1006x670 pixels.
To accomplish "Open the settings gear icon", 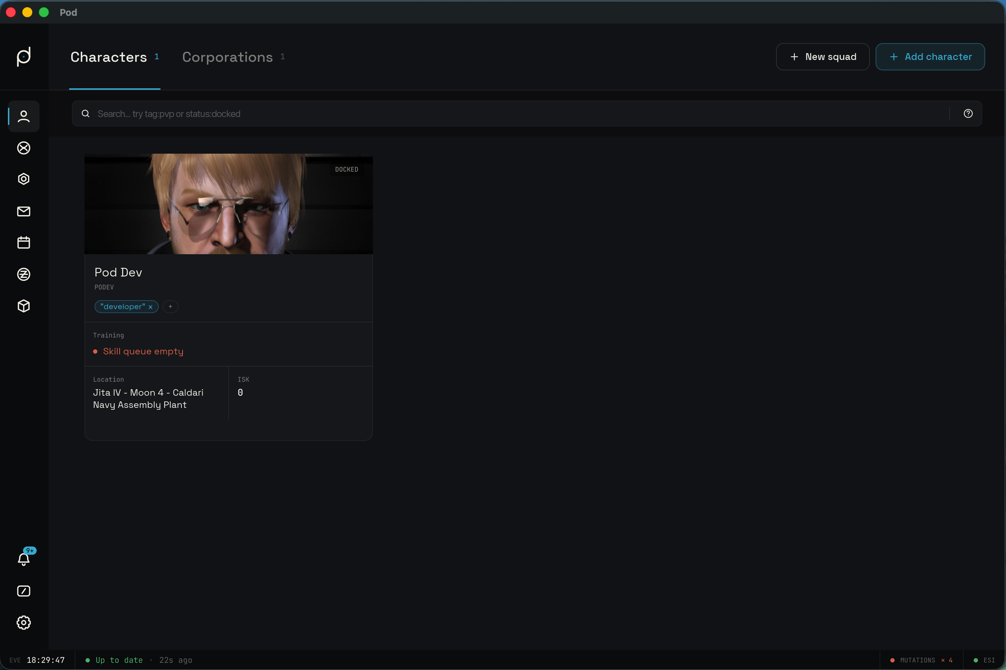I will tap(23, 623).
